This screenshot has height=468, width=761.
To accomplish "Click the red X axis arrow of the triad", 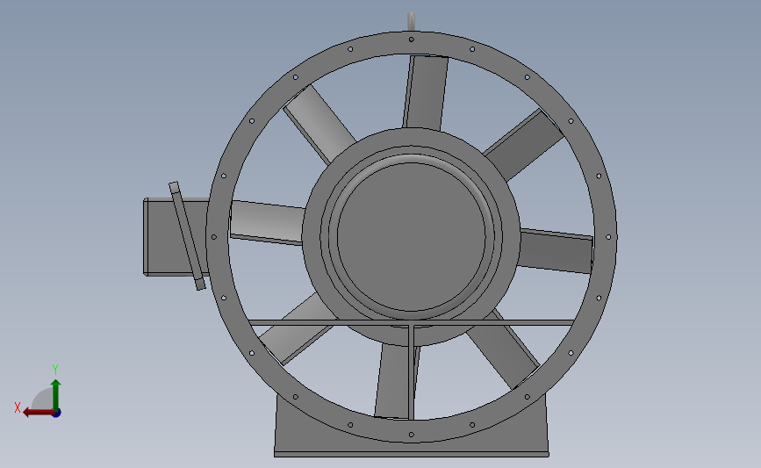I will (39, 413).
